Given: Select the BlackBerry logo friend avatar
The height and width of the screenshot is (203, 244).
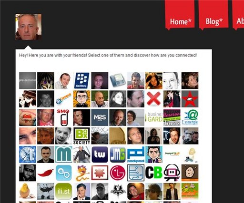Looking at the screenshot, I should point(81,80).
